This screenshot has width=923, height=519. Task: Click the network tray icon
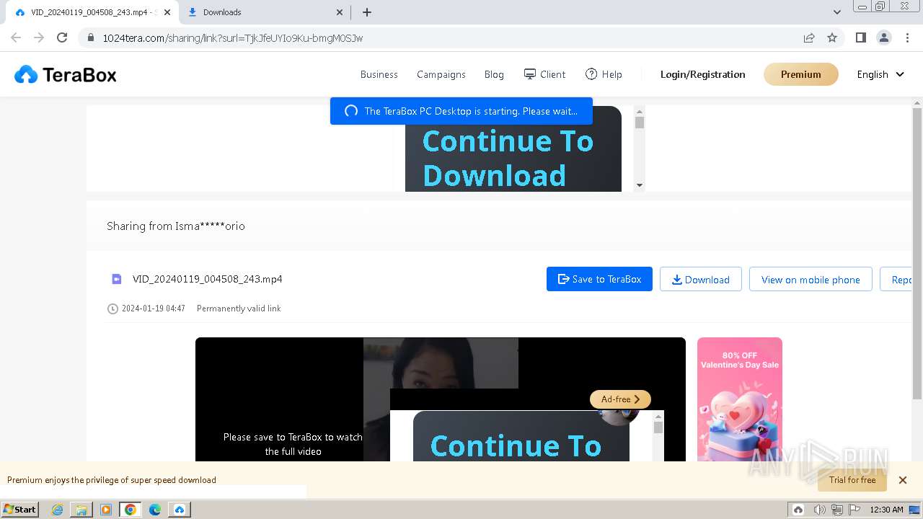click(837, 510)
